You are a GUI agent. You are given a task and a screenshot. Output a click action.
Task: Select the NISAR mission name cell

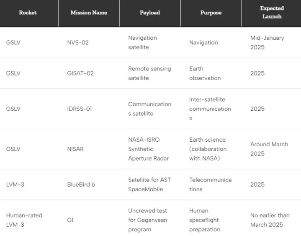[75, 149]
